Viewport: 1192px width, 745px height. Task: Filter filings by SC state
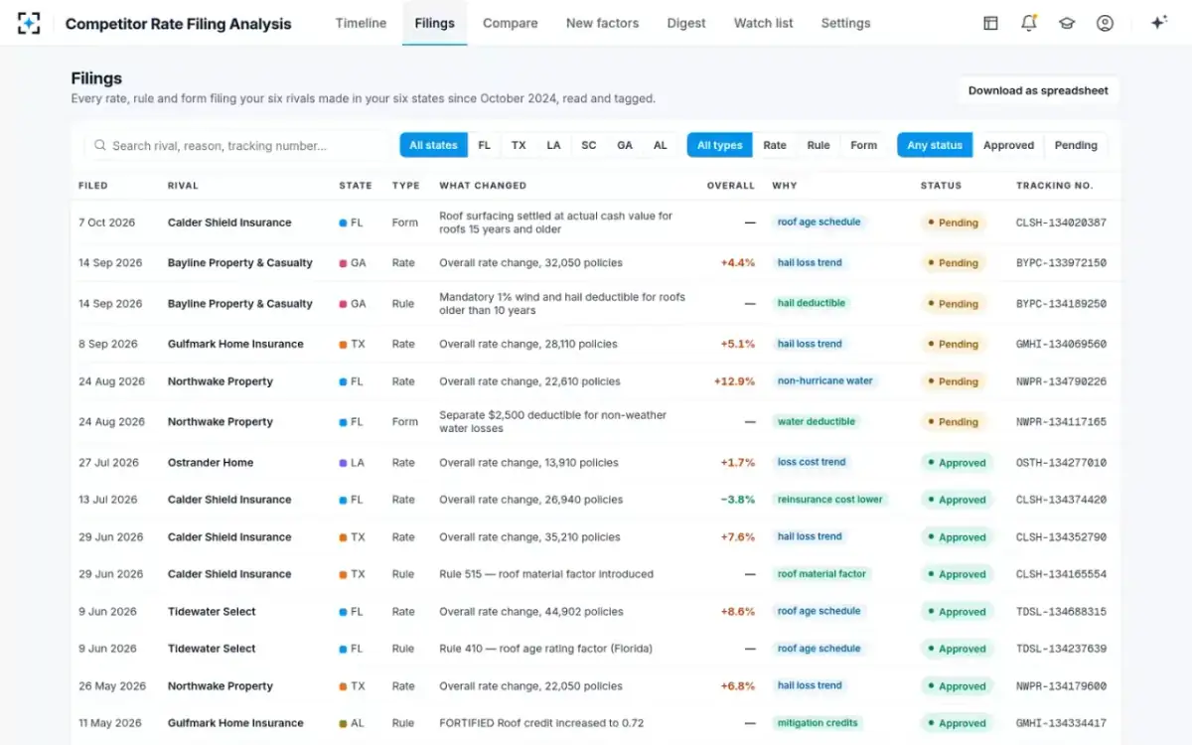(x=589, y=145)
